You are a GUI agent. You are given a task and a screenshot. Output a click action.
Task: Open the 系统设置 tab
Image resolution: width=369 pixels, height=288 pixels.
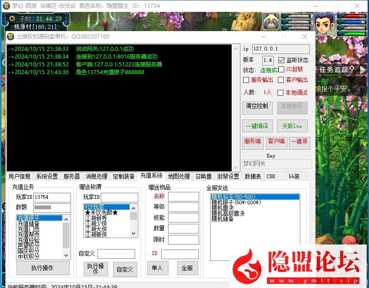tap(47, 176)
